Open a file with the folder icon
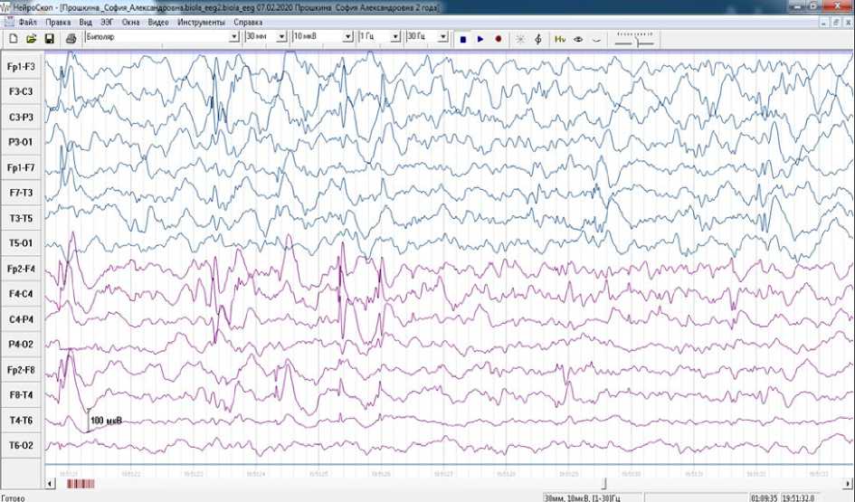855x502 pixels. [31, 39]
